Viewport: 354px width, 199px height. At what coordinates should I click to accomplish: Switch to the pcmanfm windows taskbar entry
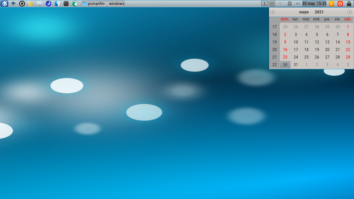click(x=103, y=4)
